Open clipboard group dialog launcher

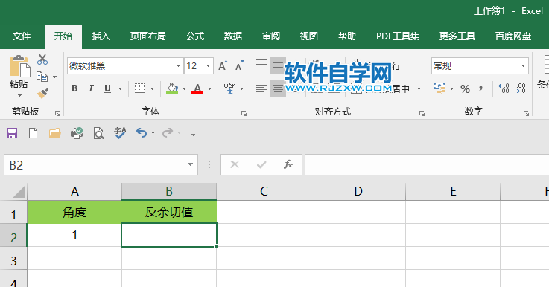(x=58, y=113)
